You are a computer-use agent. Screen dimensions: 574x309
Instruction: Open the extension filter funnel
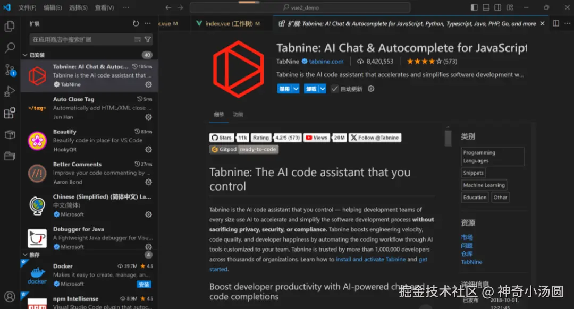[x=148, y=39]
